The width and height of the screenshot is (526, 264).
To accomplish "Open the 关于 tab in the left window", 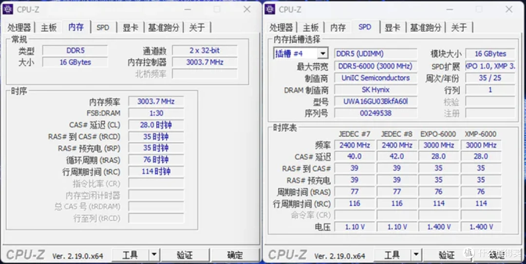I will [x=197, y=27].
